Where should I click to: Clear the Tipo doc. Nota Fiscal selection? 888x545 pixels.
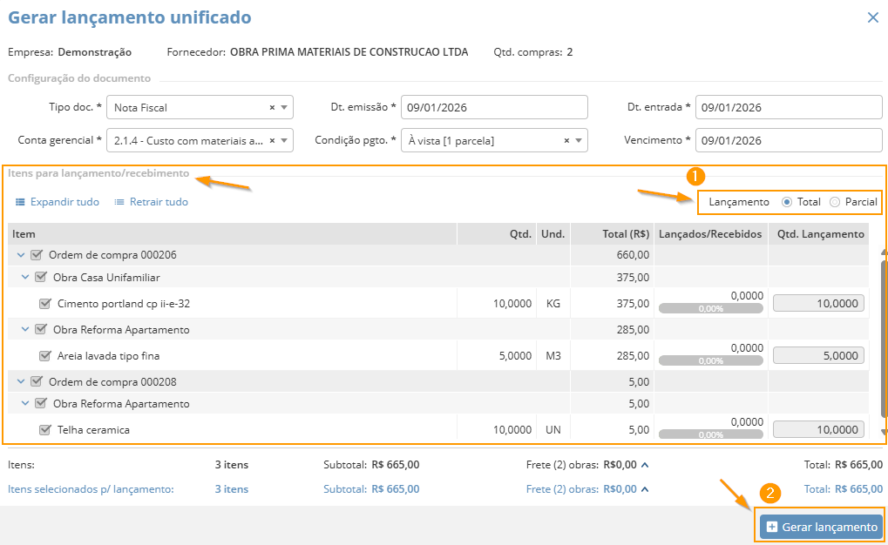272,108
